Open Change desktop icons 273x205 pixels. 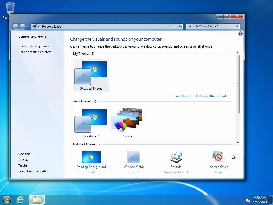(34, 46)
